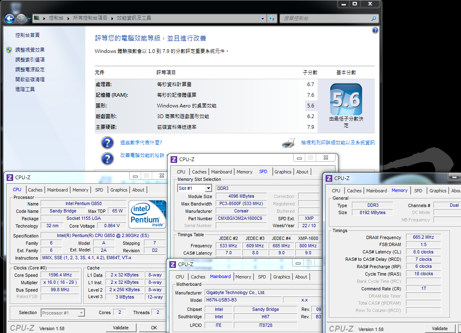Open 進階工具 sidebar link

[x=25, y=89]
